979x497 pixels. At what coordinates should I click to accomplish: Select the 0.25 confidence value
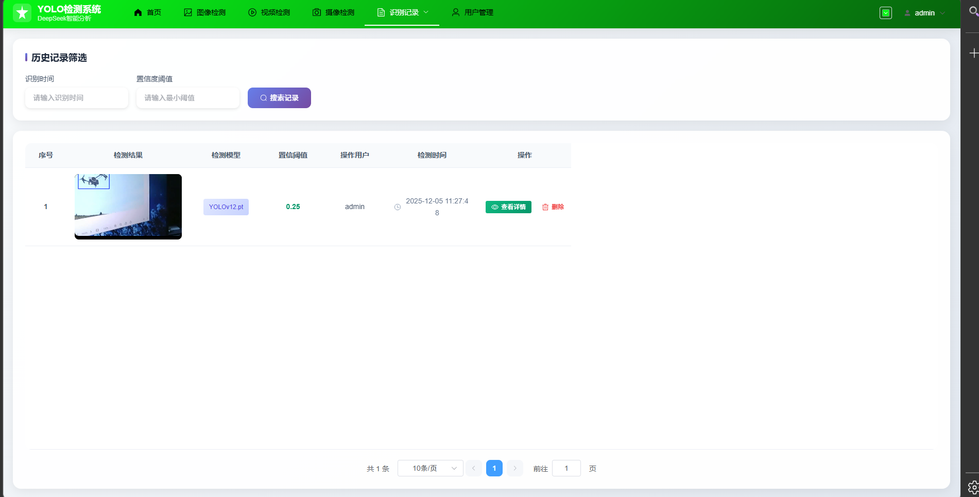293,207
